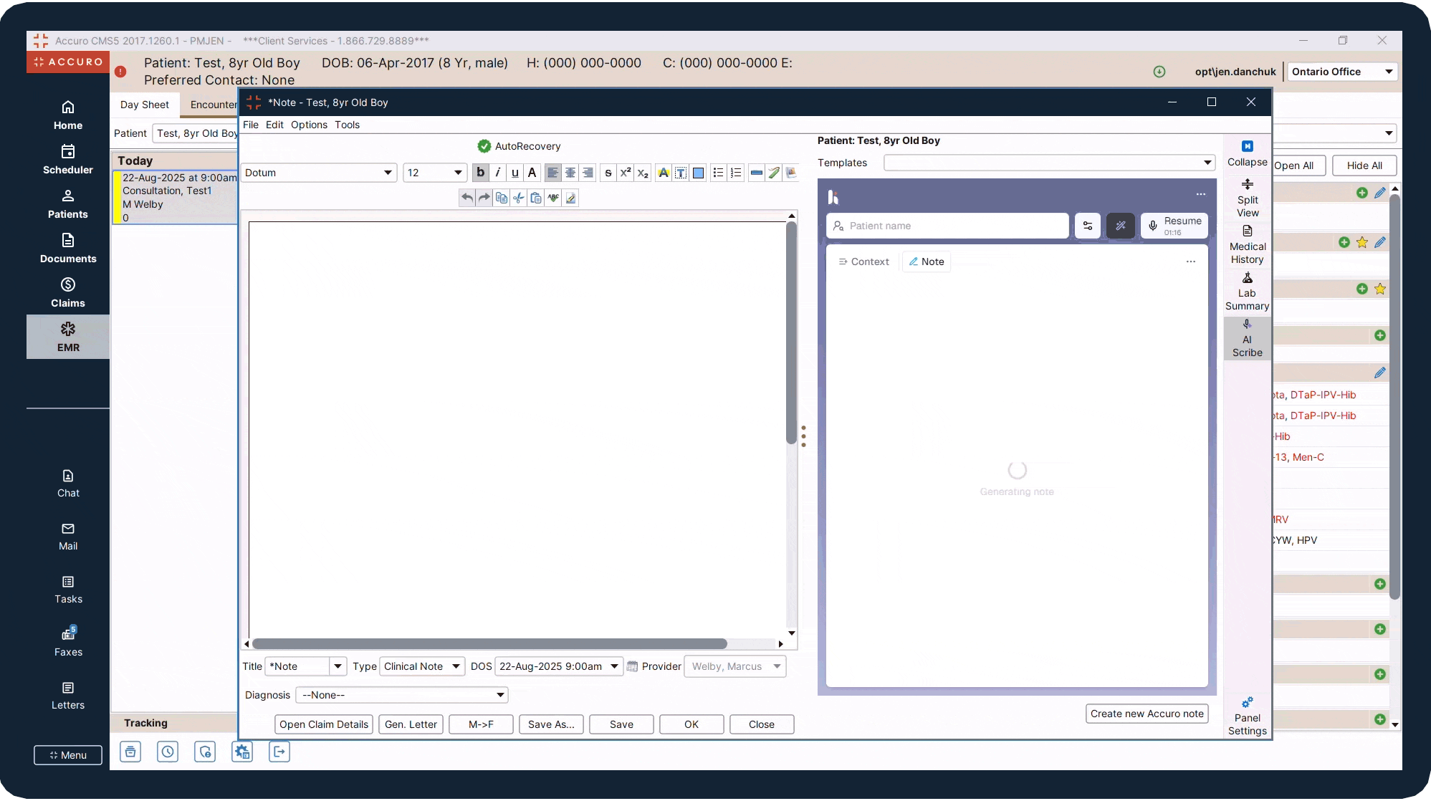Open the AI Scribe panel
1431x801 pixels.
click(x=1247, y=338)
